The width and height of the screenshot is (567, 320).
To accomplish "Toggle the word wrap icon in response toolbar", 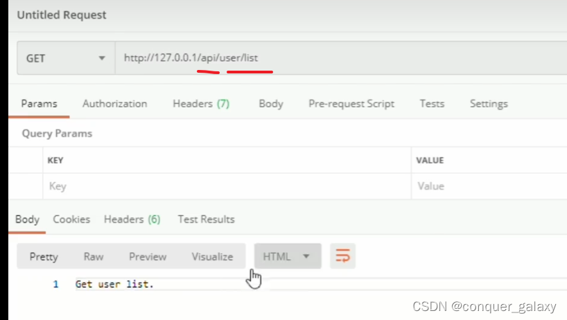I will click(342, 256).
